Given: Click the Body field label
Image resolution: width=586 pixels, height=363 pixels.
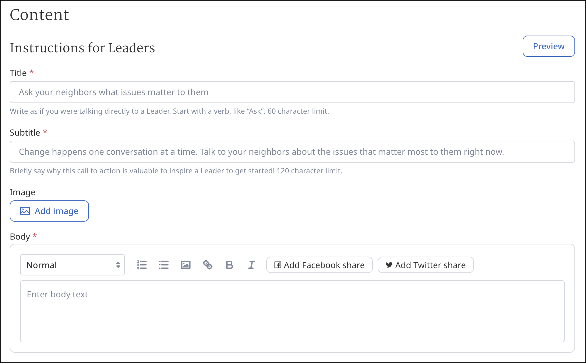Looking at the screenshot, I should click(x=20, y=237).
